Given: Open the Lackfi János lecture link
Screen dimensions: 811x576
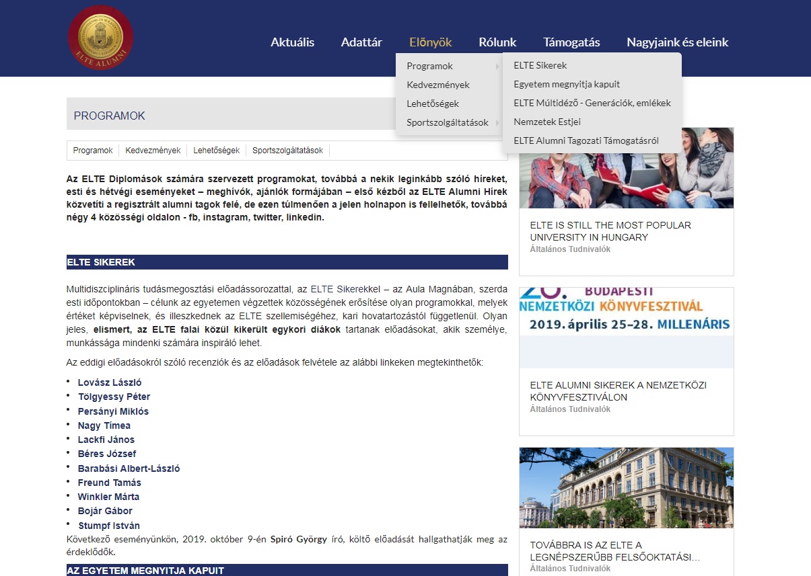Looking at the screenshot, I should click(x=106, y=440).
